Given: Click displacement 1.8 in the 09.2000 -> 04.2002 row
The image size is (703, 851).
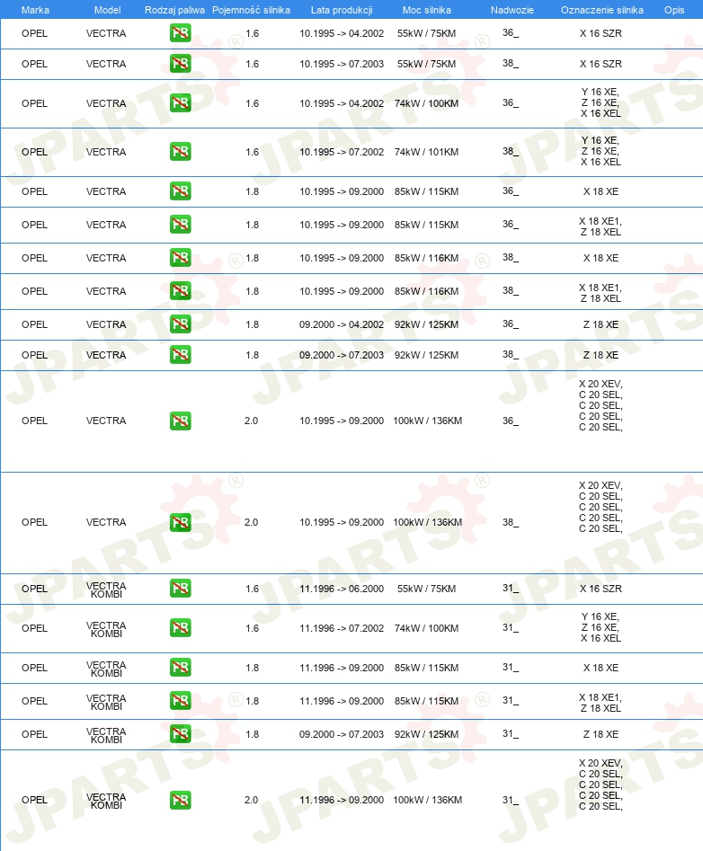Looking at the screenshot, I should [253, 324].
